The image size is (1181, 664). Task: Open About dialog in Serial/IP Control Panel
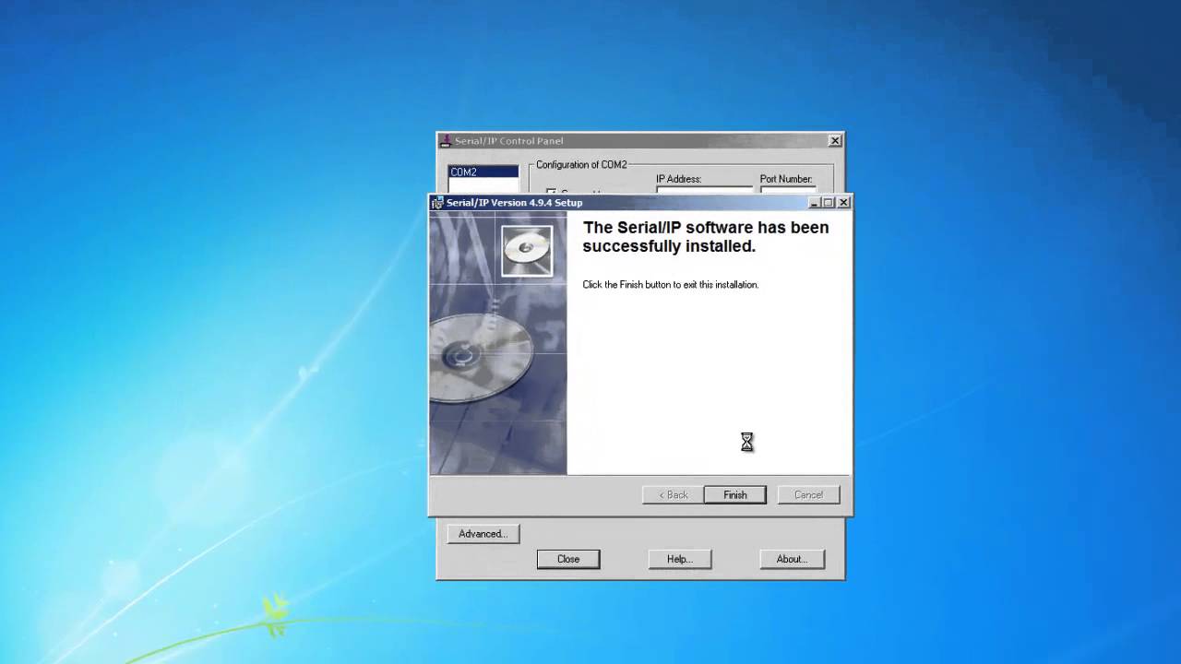(792, 559)
